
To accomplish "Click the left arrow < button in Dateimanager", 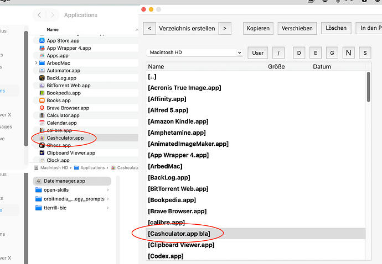I will coord(149,28).
